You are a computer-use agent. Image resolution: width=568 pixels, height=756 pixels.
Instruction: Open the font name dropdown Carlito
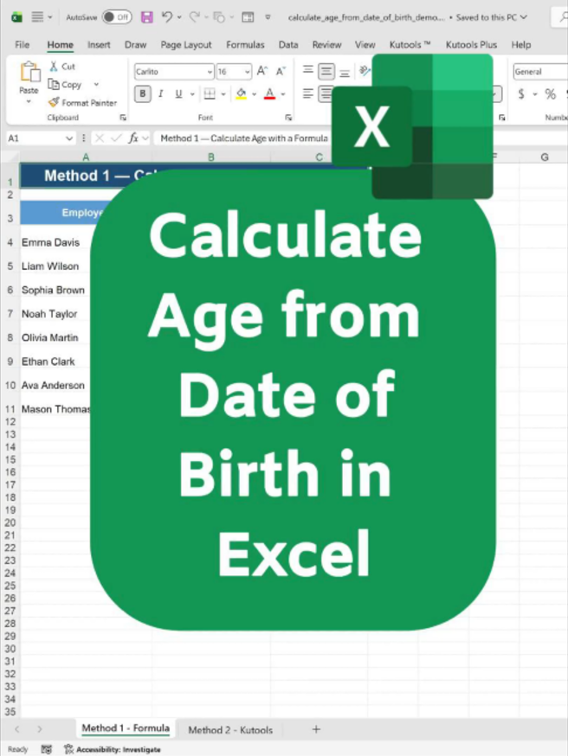click(210, 72)
